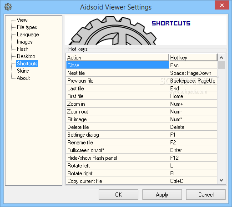Select the Next file action
Screen dimensions: 232x207
(x=117, y=73)
